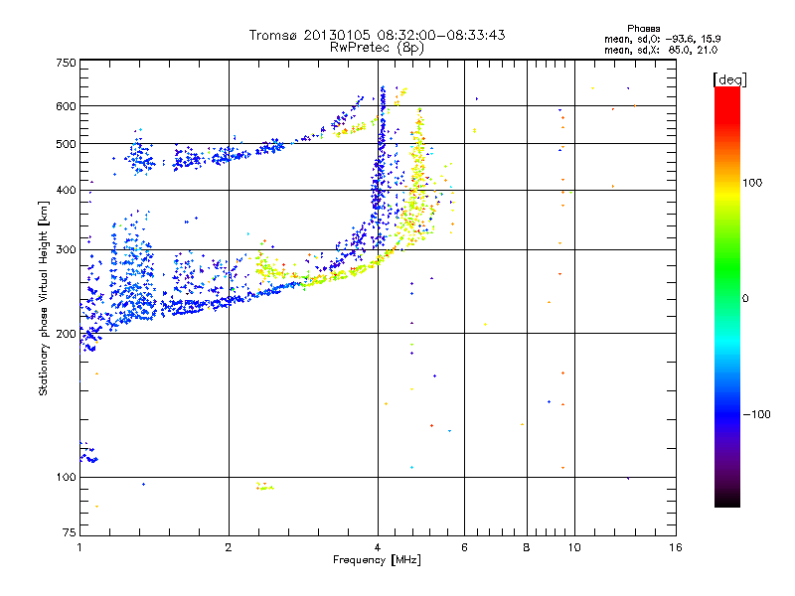The width and height of the screenshot is (795, 596).
Task: Select the 'mean, sd,X: 85.0, 21.0' line
Action: click(x=661, y=50)
